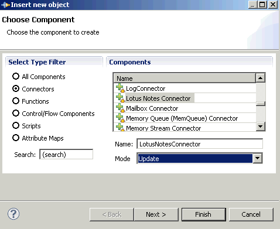Select LogConnector in the components list

[185, 88]
